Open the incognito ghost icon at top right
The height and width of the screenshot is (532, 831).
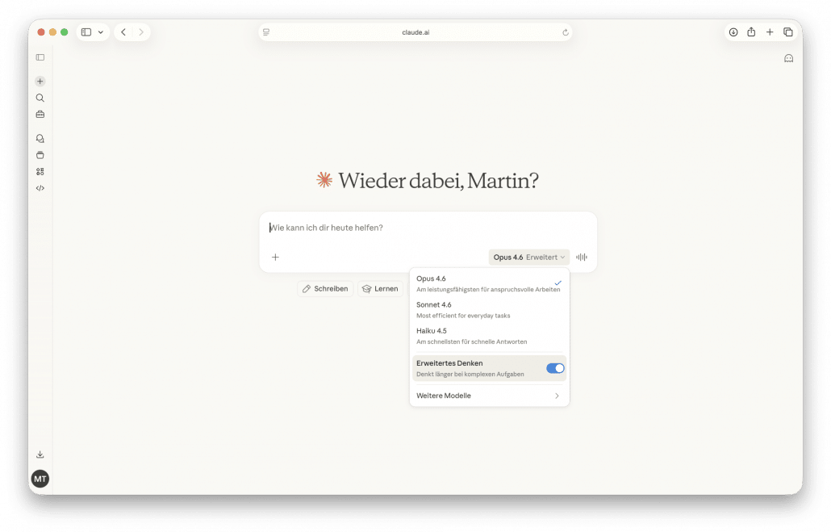pyautogui.click(x=788, y=58)
